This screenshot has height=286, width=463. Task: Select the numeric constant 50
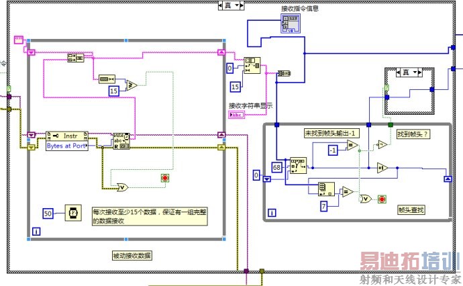point(48,213)
